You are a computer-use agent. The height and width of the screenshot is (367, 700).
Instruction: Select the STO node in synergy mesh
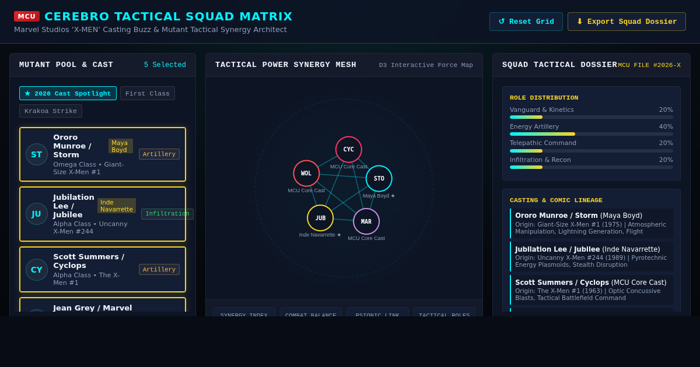point(379,178)
